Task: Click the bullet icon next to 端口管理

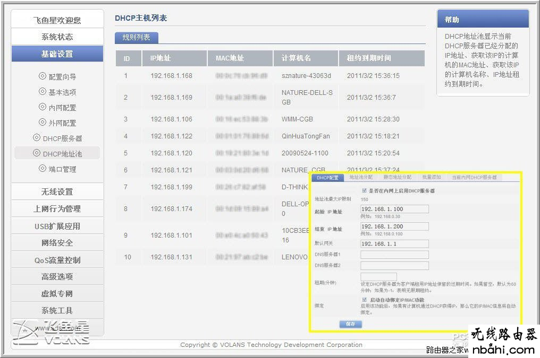Action: point(43,168)
